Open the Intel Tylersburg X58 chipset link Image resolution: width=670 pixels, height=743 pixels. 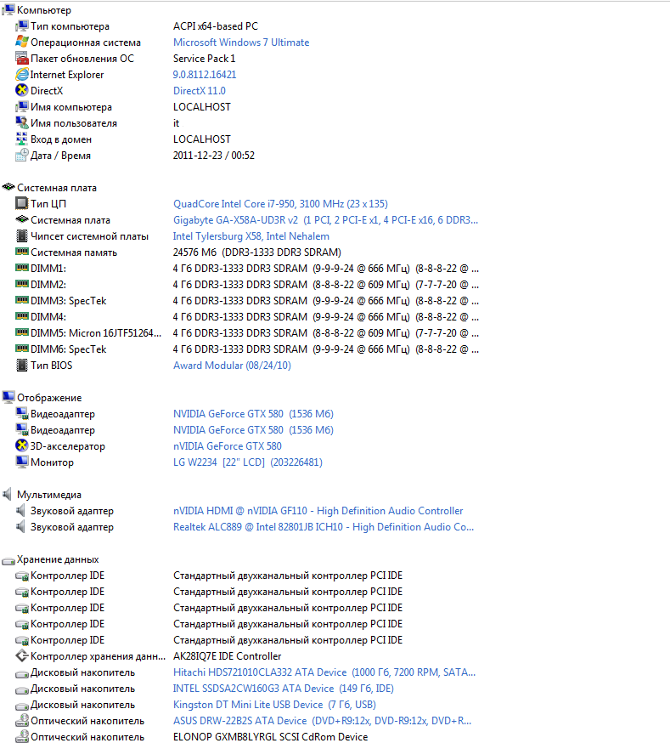click(251, 236)
